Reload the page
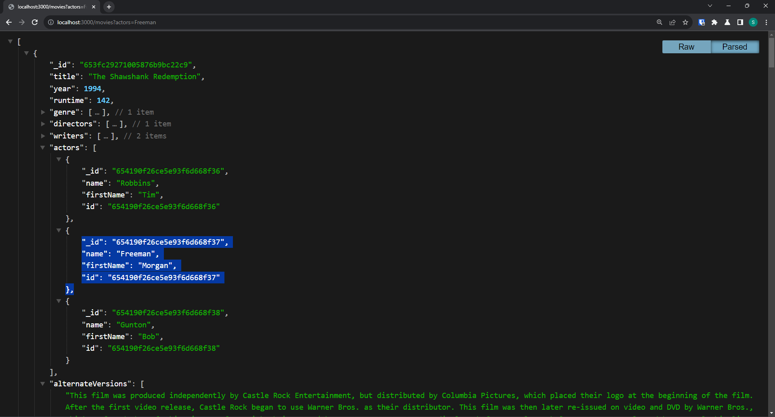Screen dimensions: 775x417 pyautogui.click(x=35, y=22)
